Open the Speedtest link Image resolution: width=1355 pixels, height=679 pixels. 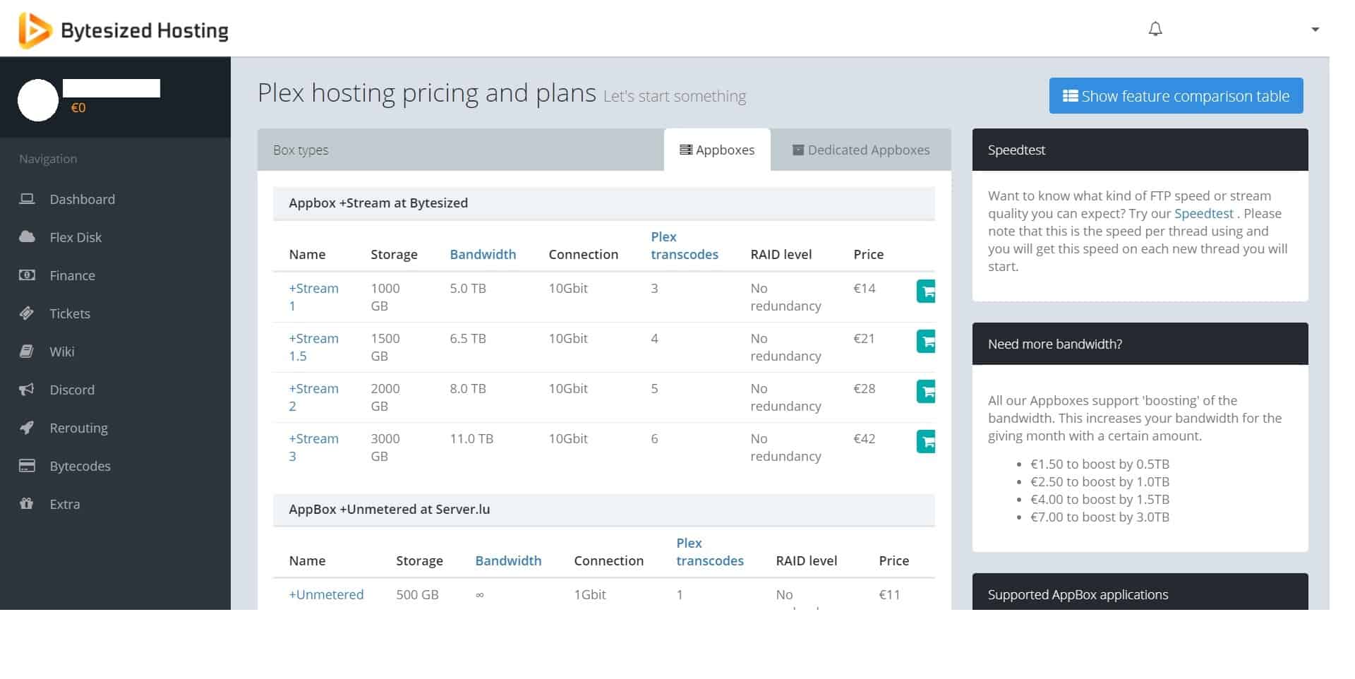click(1204, 213)
